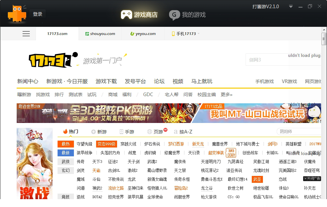Image resolution: width=327 pixels, height=207 pixels.
Task: Click the orange owl mascot logo
Action: 17,13
